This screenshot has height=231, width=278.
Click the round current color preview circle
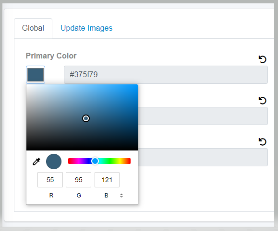[x=54, y=162]
